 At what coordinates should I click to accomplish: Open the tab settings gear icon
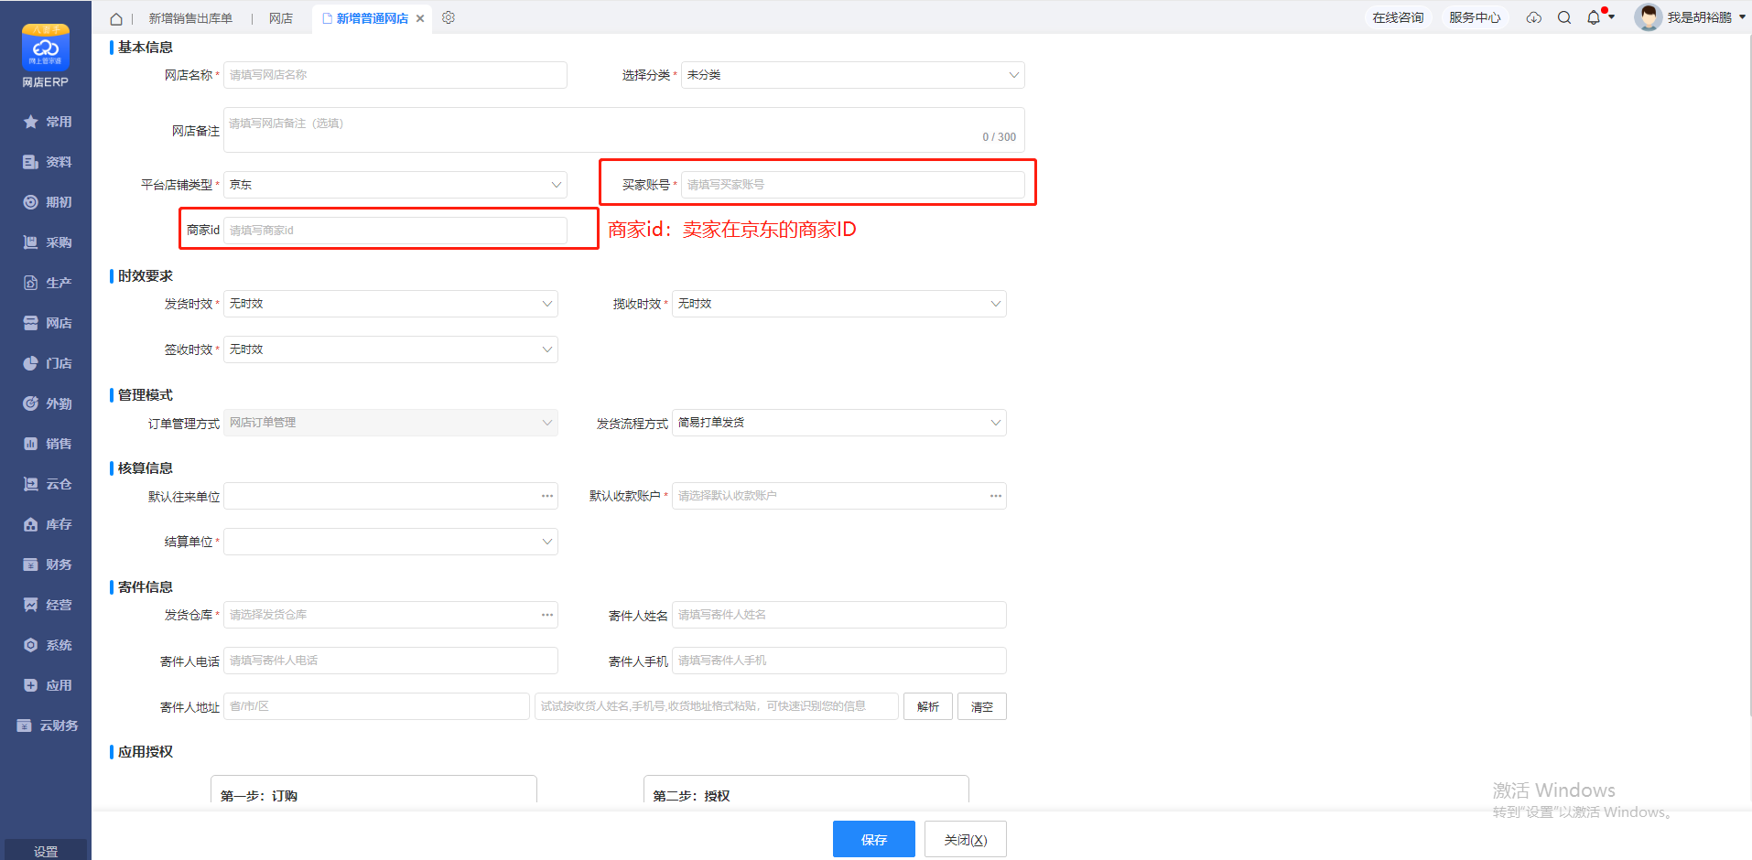tap(449, 17)
